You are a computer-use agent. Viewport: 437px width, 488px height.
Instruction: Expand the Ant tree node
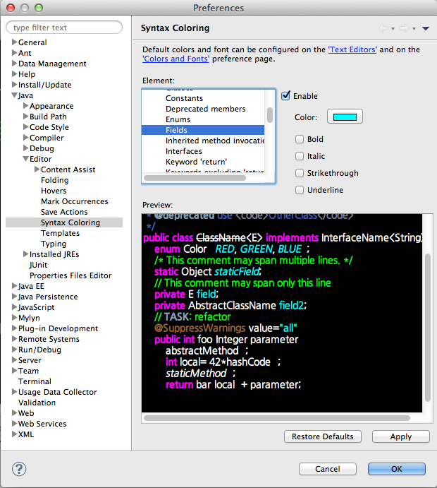[14, 52]
